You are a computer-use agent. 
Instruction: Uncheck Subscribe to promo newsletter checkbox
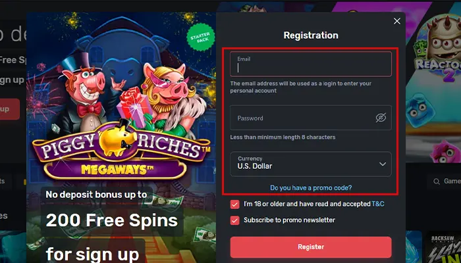(x=234, y=220)
